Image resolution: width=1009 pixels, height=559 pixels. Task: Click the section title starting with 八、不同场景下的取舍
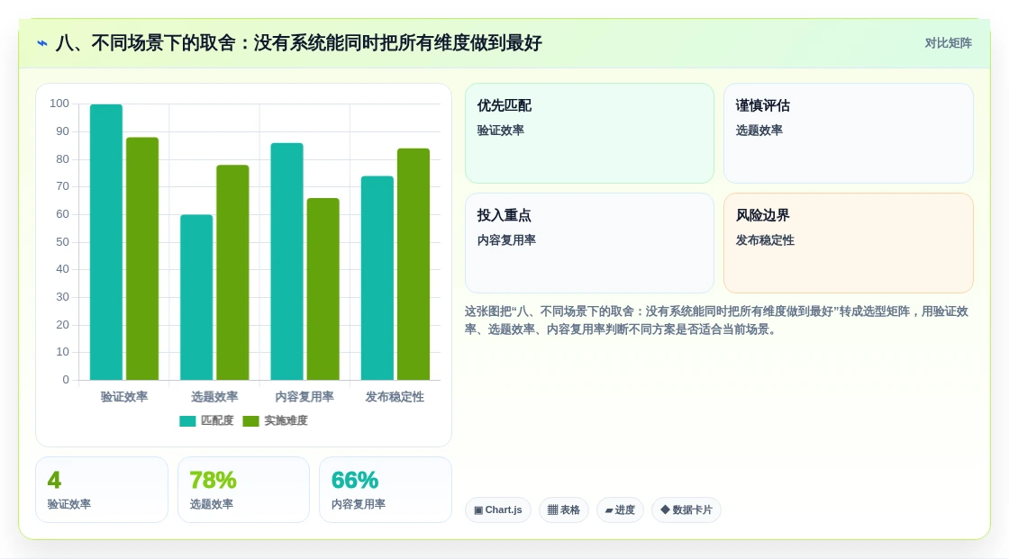click(298, 43)
